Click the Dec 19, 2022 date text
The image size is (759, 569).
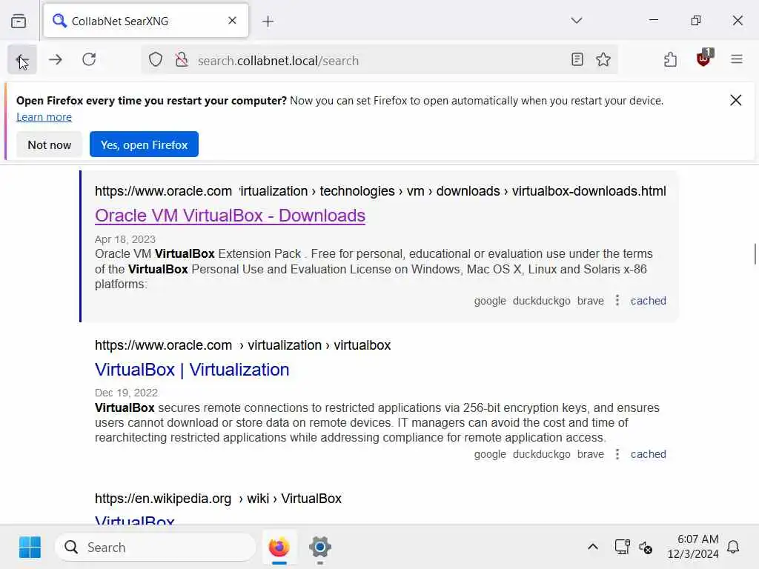tap(126, 393)
